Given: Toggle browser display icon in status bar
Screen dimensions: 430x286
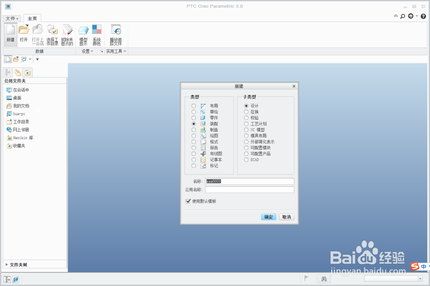Looking at the screenshot, I should tap(15, 280).
